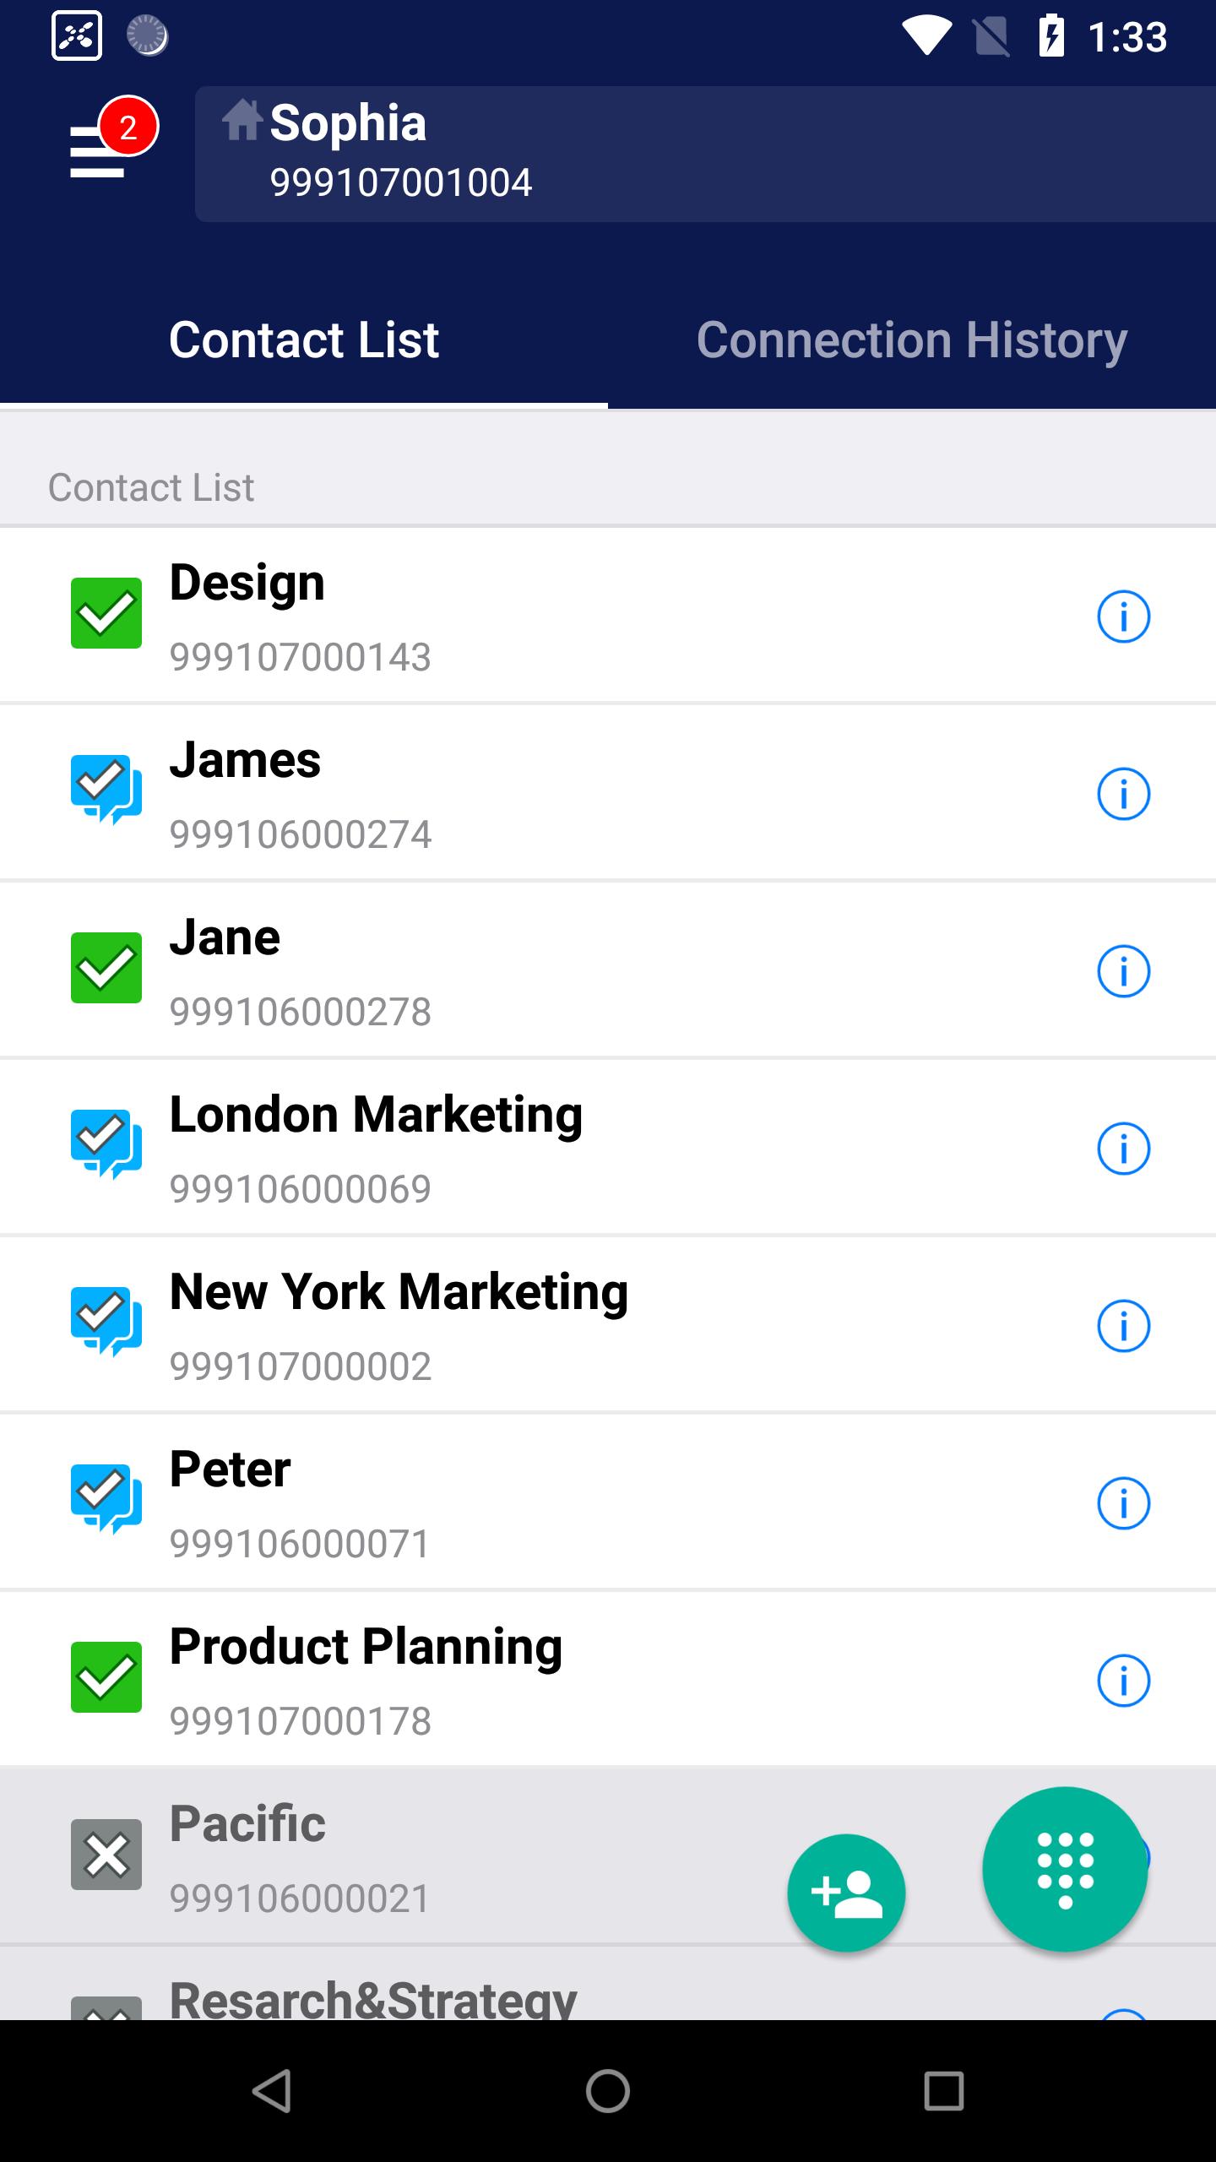
Task: Select the Contact List tab
Action: (304, 340)
